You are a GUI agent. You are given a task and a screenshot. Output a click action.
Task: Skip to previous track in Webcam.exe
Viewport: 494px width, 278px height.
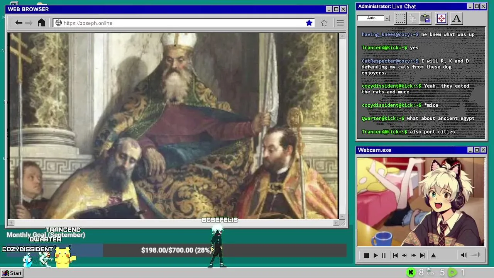coord(395,255)
